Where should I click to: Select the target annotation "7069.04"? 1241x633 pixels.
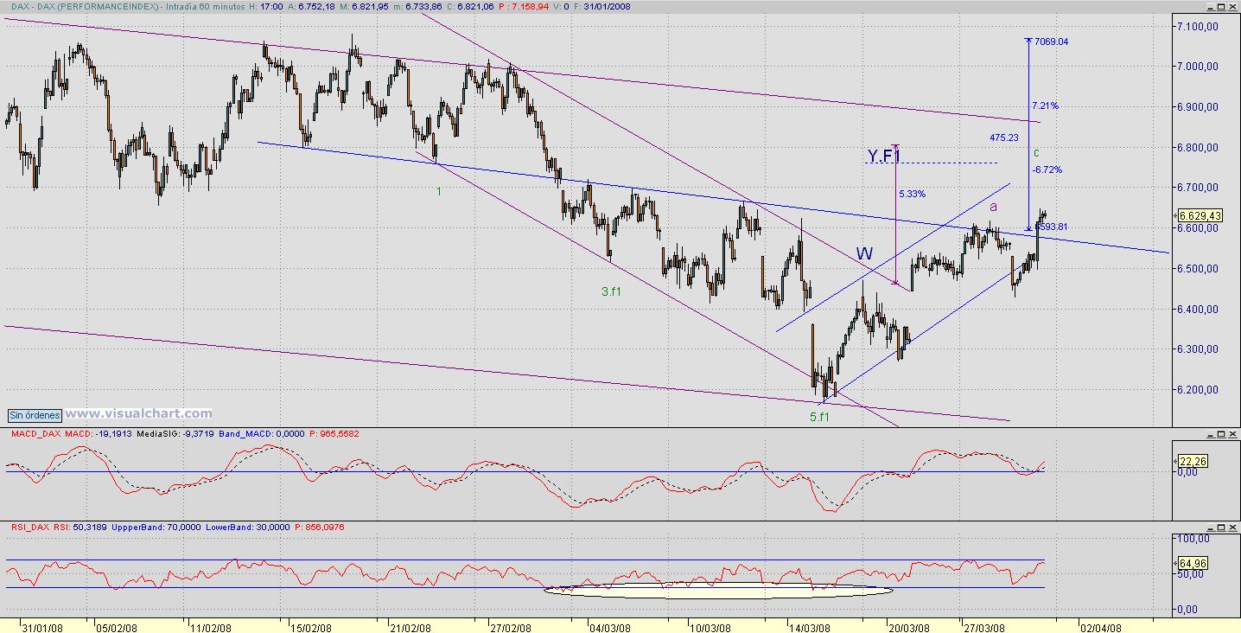(x=1051, y=42)
